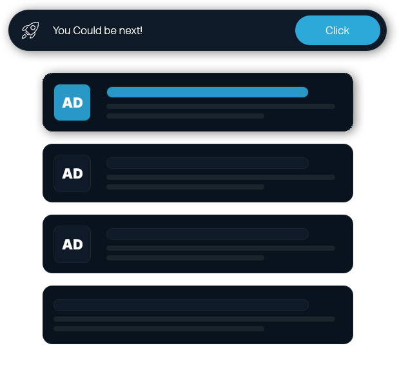Select the dark title placeholder in the third ad card
Image resolution: width=399 pixels, height=379 pixels.
(208, 234)
